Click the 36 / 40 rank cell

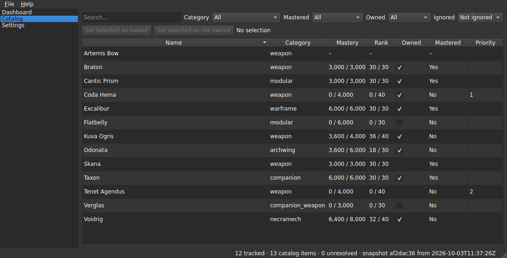pos(381,136)
